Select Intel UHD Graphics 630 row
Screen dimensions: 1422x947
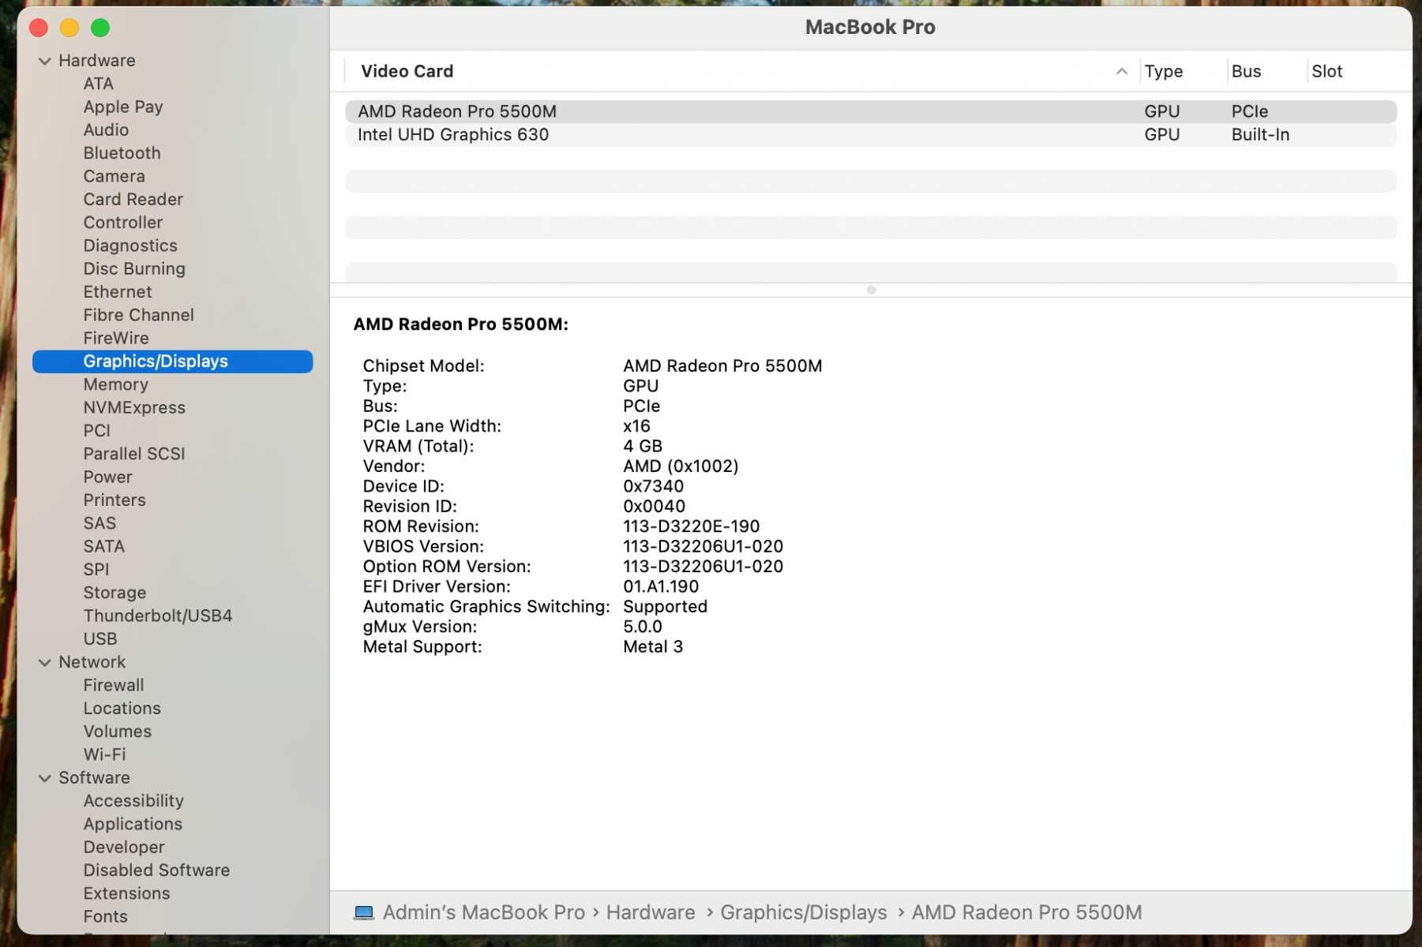click(x=871, y=135)
